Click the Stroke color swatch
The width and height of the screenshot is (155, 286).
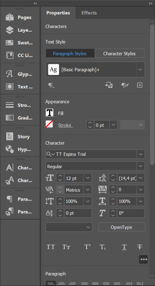coord(49,124)
